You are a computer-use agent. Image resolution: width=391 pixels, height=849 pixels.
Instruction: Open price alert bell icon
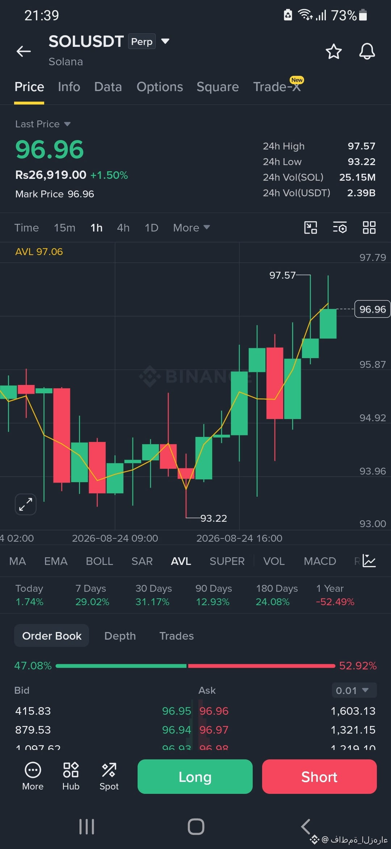367,51
